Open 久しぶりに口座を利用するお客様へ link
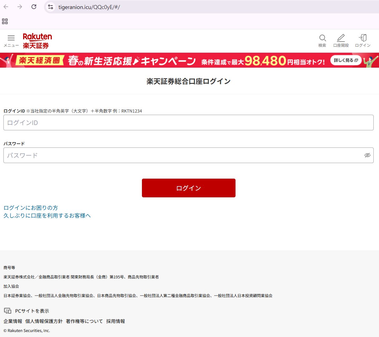The width and height of the screenshot is (379, 337). tap(47, 215)
